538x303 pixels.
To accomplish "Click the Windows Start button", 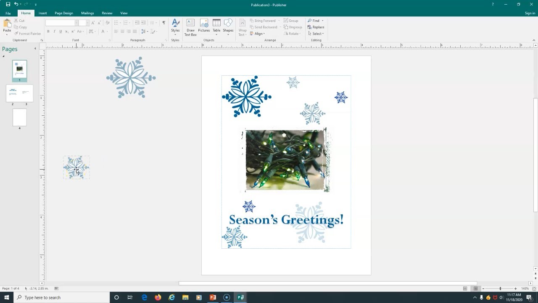I will point(7,298).
